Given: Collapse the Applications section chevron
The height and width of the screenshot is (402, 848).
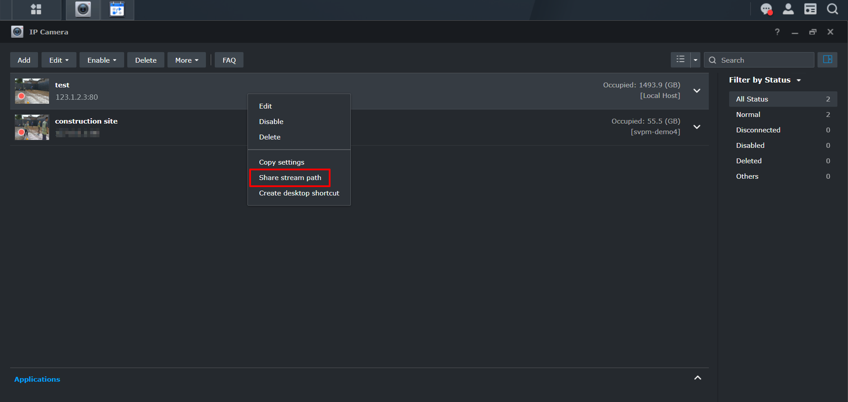Looking at the screenshot, I should coord(697,378).
